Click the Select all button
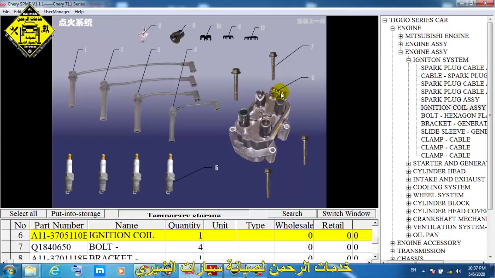 tap(24, 214)
